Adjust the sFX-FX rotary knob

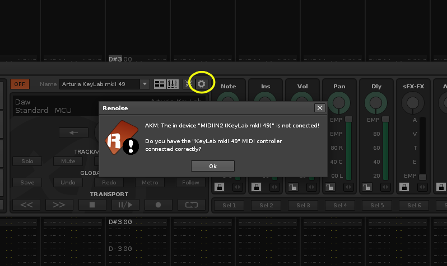coord(413,103)
